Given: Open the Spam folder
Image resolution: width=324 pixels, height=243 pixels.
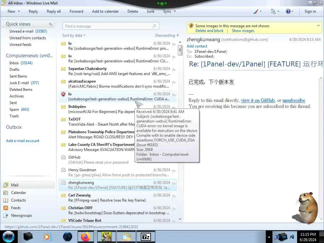Looking at the screenshot, I should [x=19, y=109].
